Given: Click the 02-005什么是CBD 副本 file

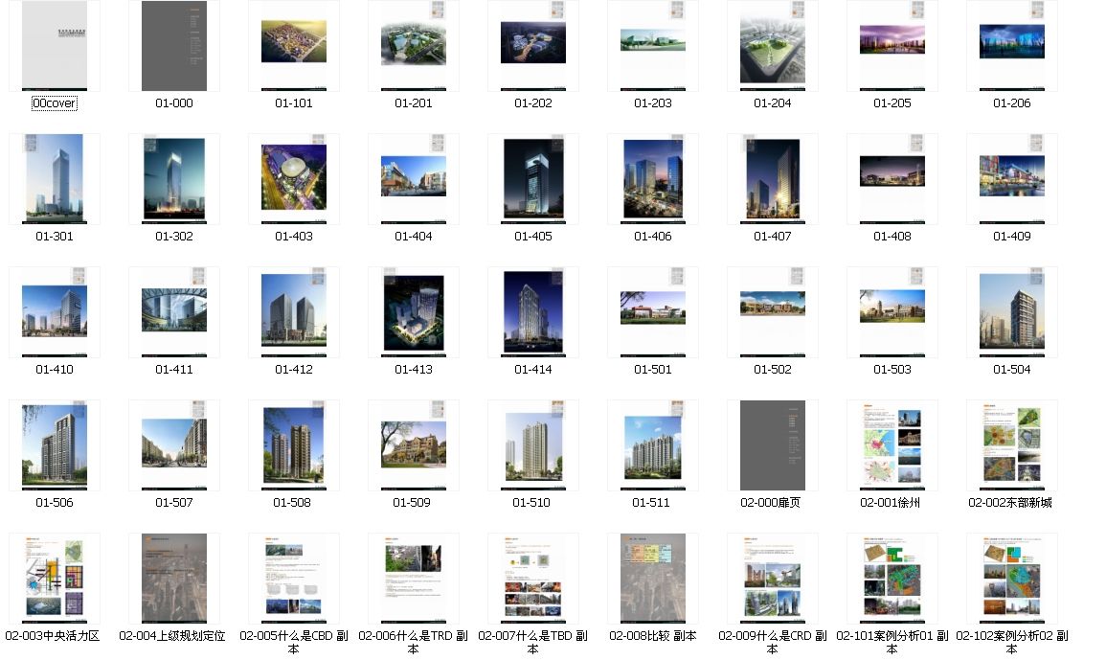Looking at the screenshot, I should tap(293, 578).
